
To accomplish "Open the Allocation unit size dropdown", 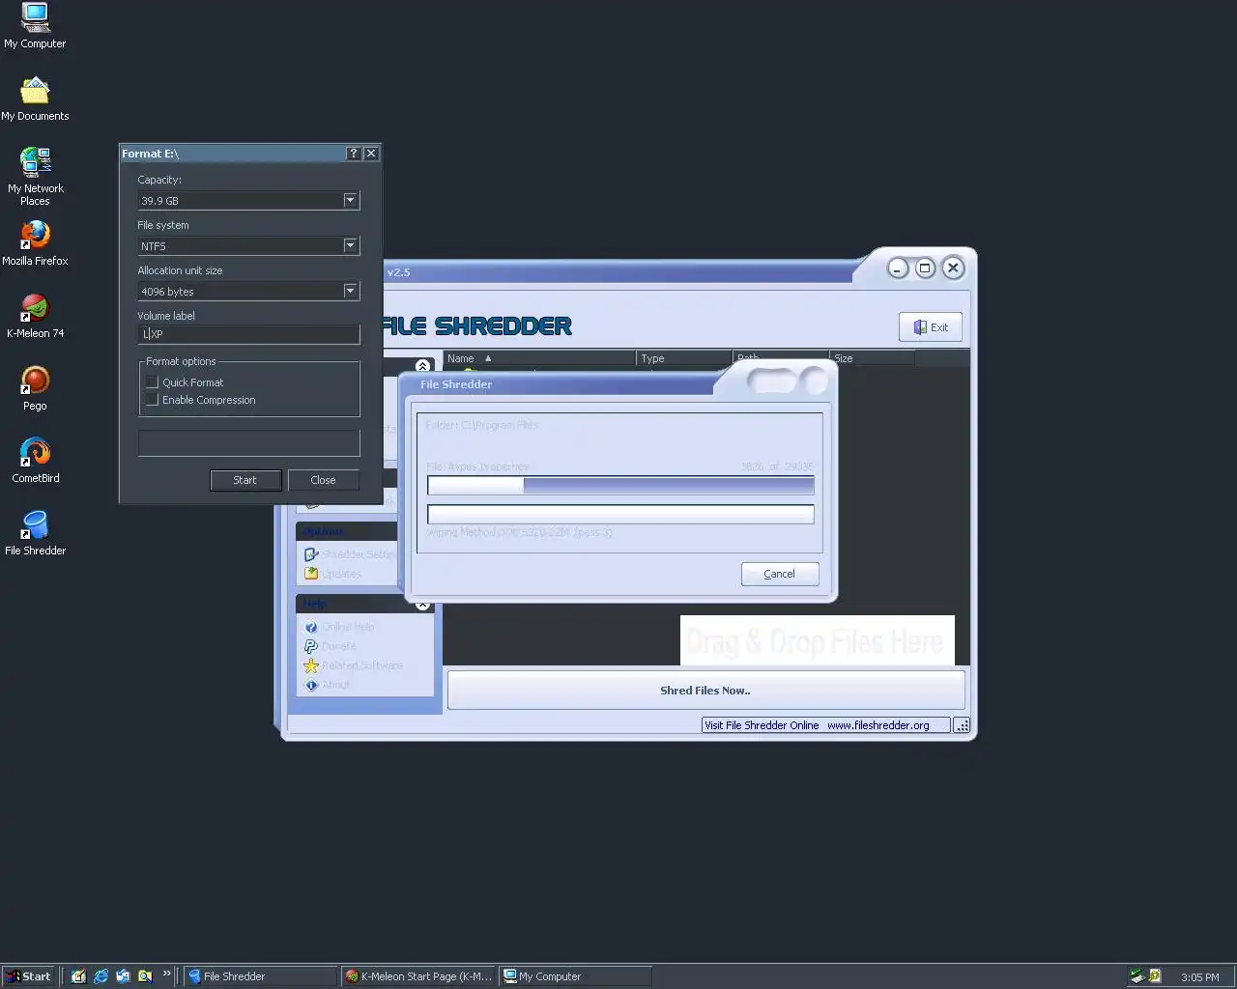I will [x=351, y=291].
